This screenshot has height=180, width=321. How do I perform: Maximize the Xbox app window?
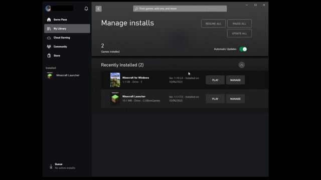pyautogui.click(x=255, y=5)
